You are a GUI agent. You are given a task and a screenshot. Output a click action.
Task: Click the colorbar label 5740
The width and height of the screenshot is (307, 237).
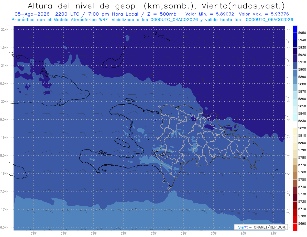(x=302, y=187)
